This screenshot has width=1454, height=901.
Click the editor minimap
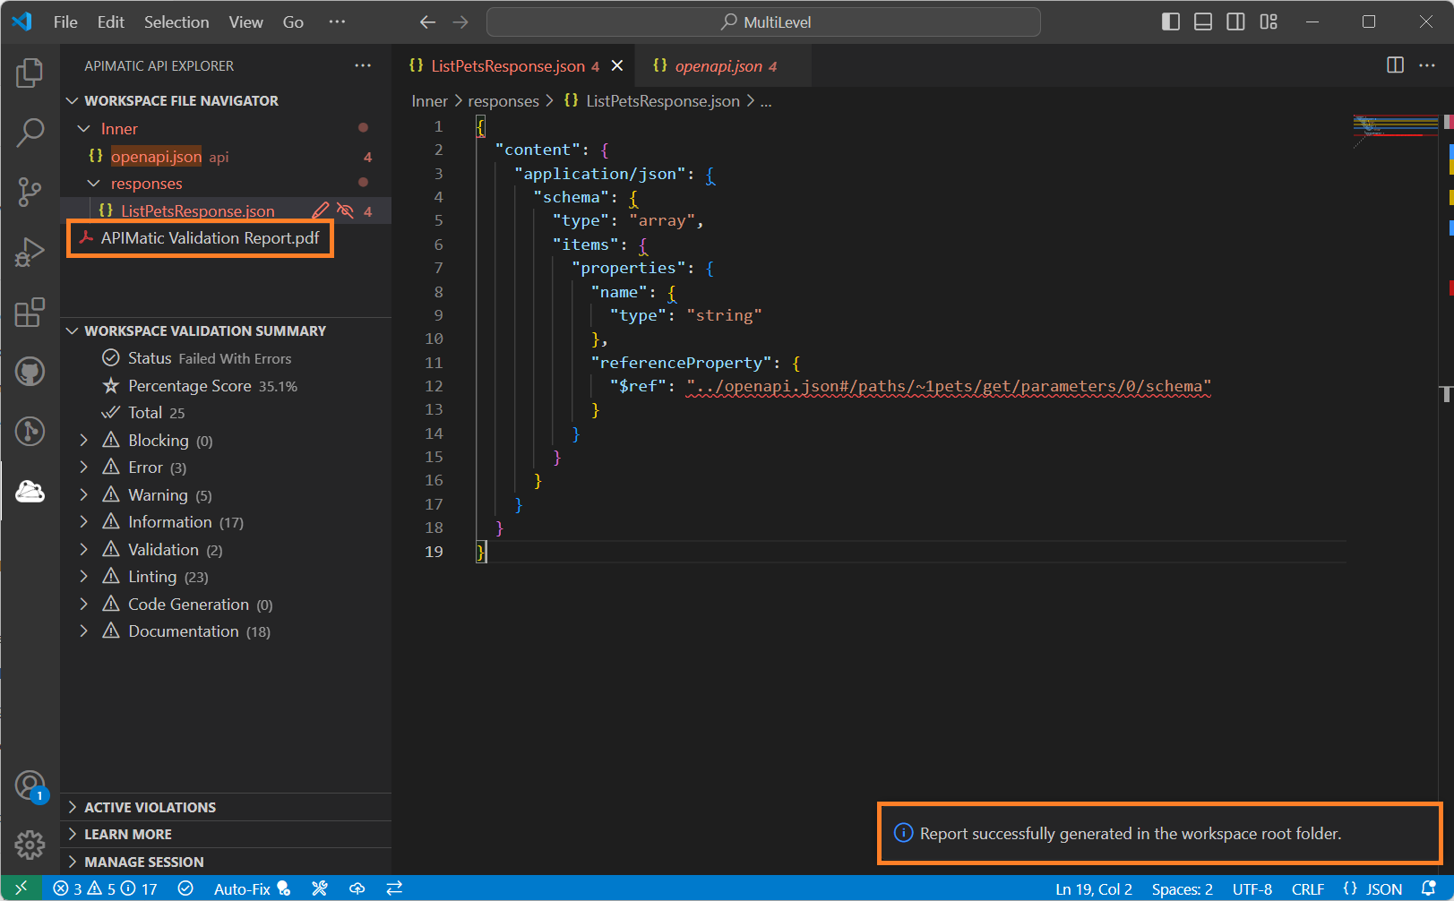tap(1396, 130)
